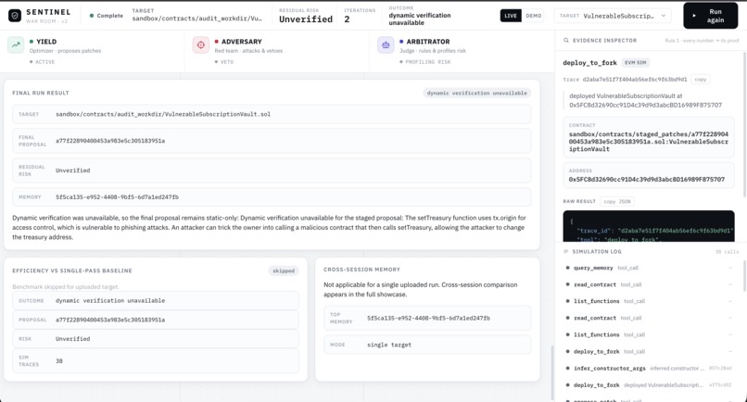Select the Adversary agent card title

(242, 42)
